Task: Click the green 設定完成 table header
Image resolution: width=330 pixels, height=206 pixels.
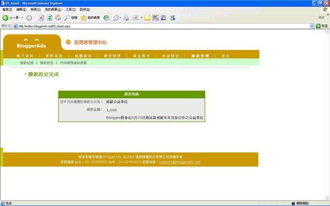Action: [131, 94]
